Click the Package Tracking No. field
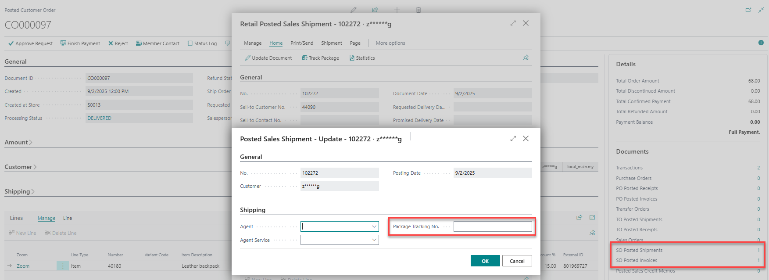Screen dimensions: 769x280 [492, 227]
